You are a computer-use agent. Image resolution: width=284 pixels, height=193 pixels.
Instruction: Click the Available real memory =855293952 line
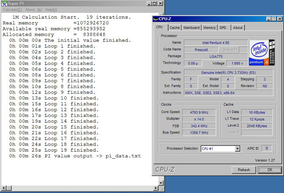pyautogui.click(x=54, y=29)
